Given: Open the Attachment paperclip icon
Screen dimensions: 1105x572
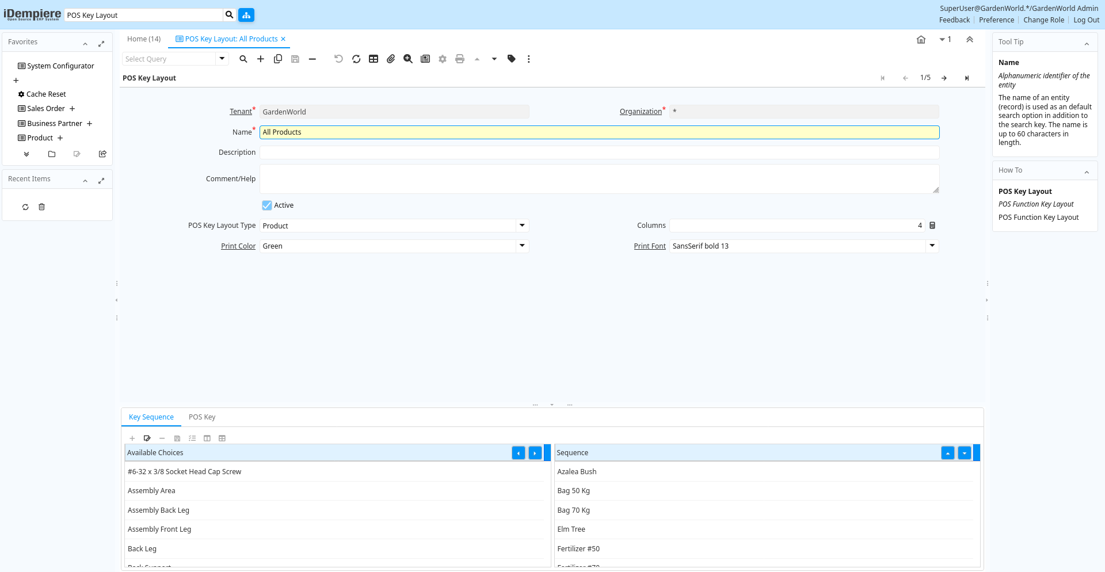Looking at the screenshot, I should 391,59.
